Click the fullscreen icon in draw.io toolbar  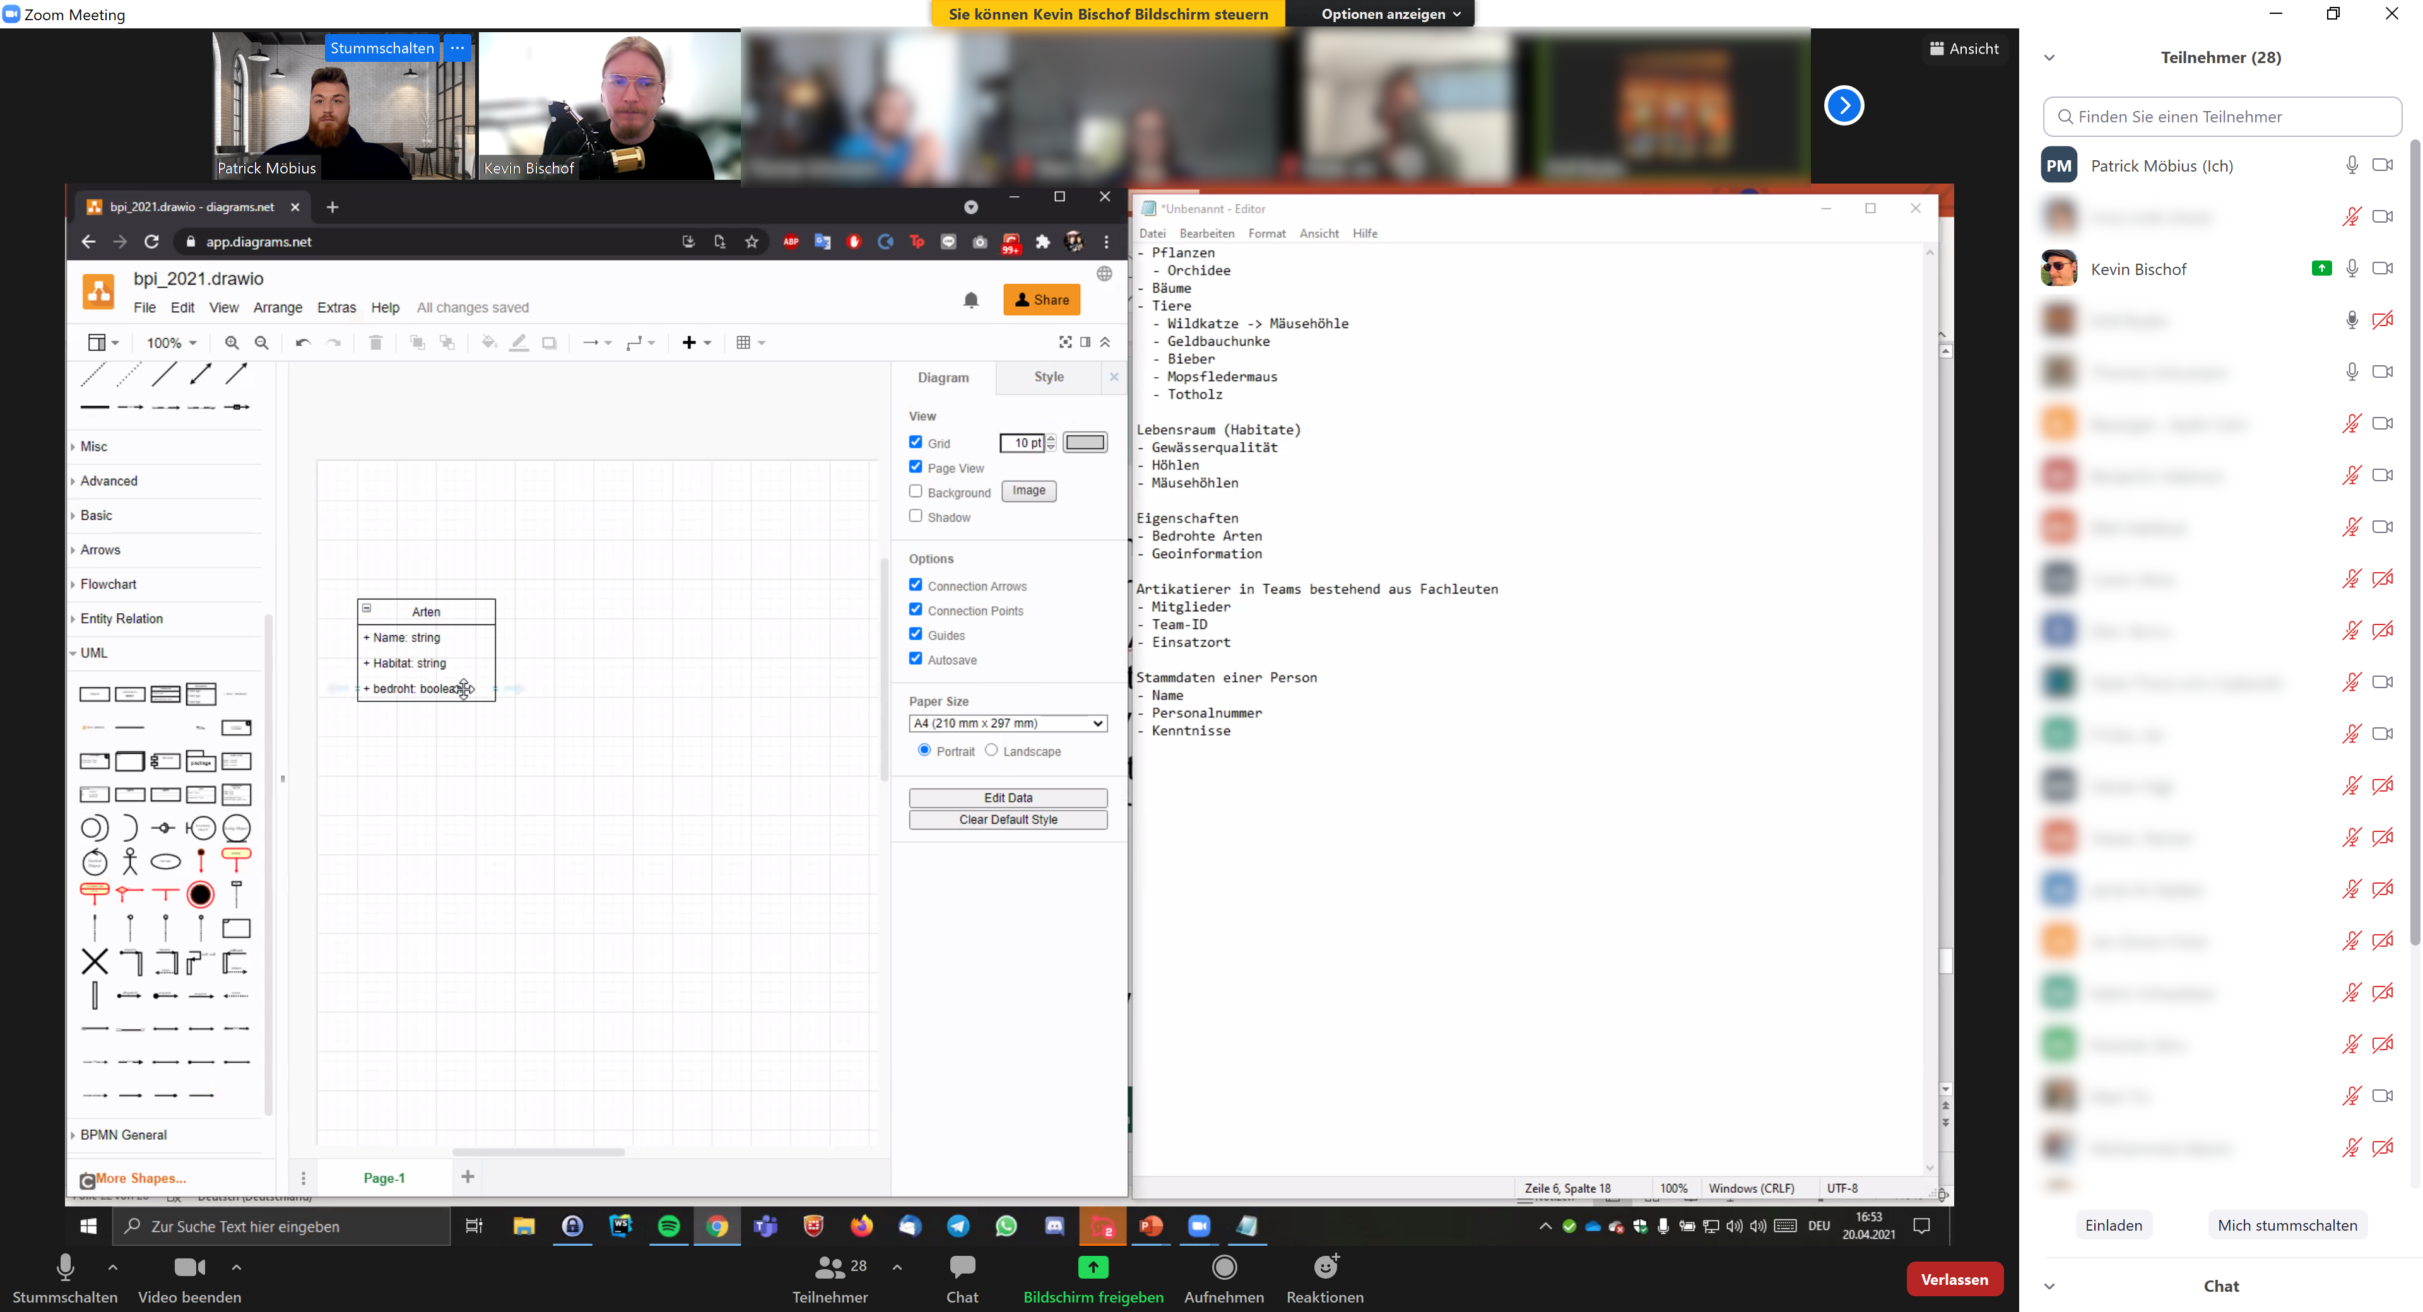(x=1064, y=343)
